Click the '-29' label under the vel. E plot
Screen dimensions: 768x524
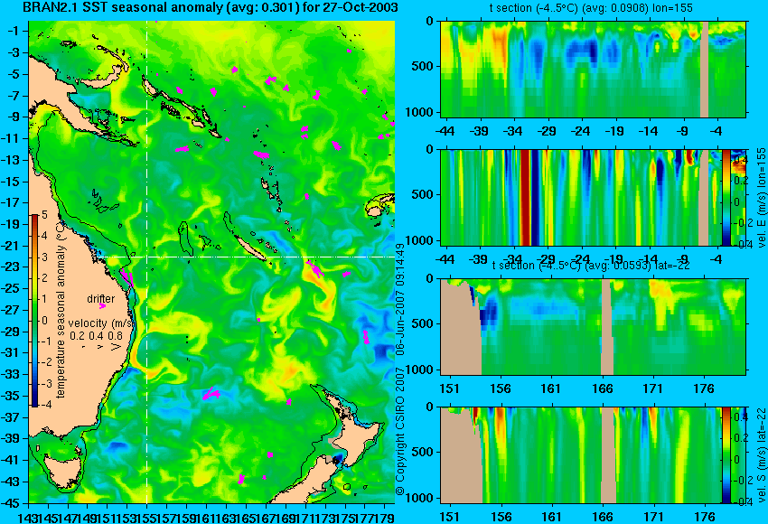point(547,259)
